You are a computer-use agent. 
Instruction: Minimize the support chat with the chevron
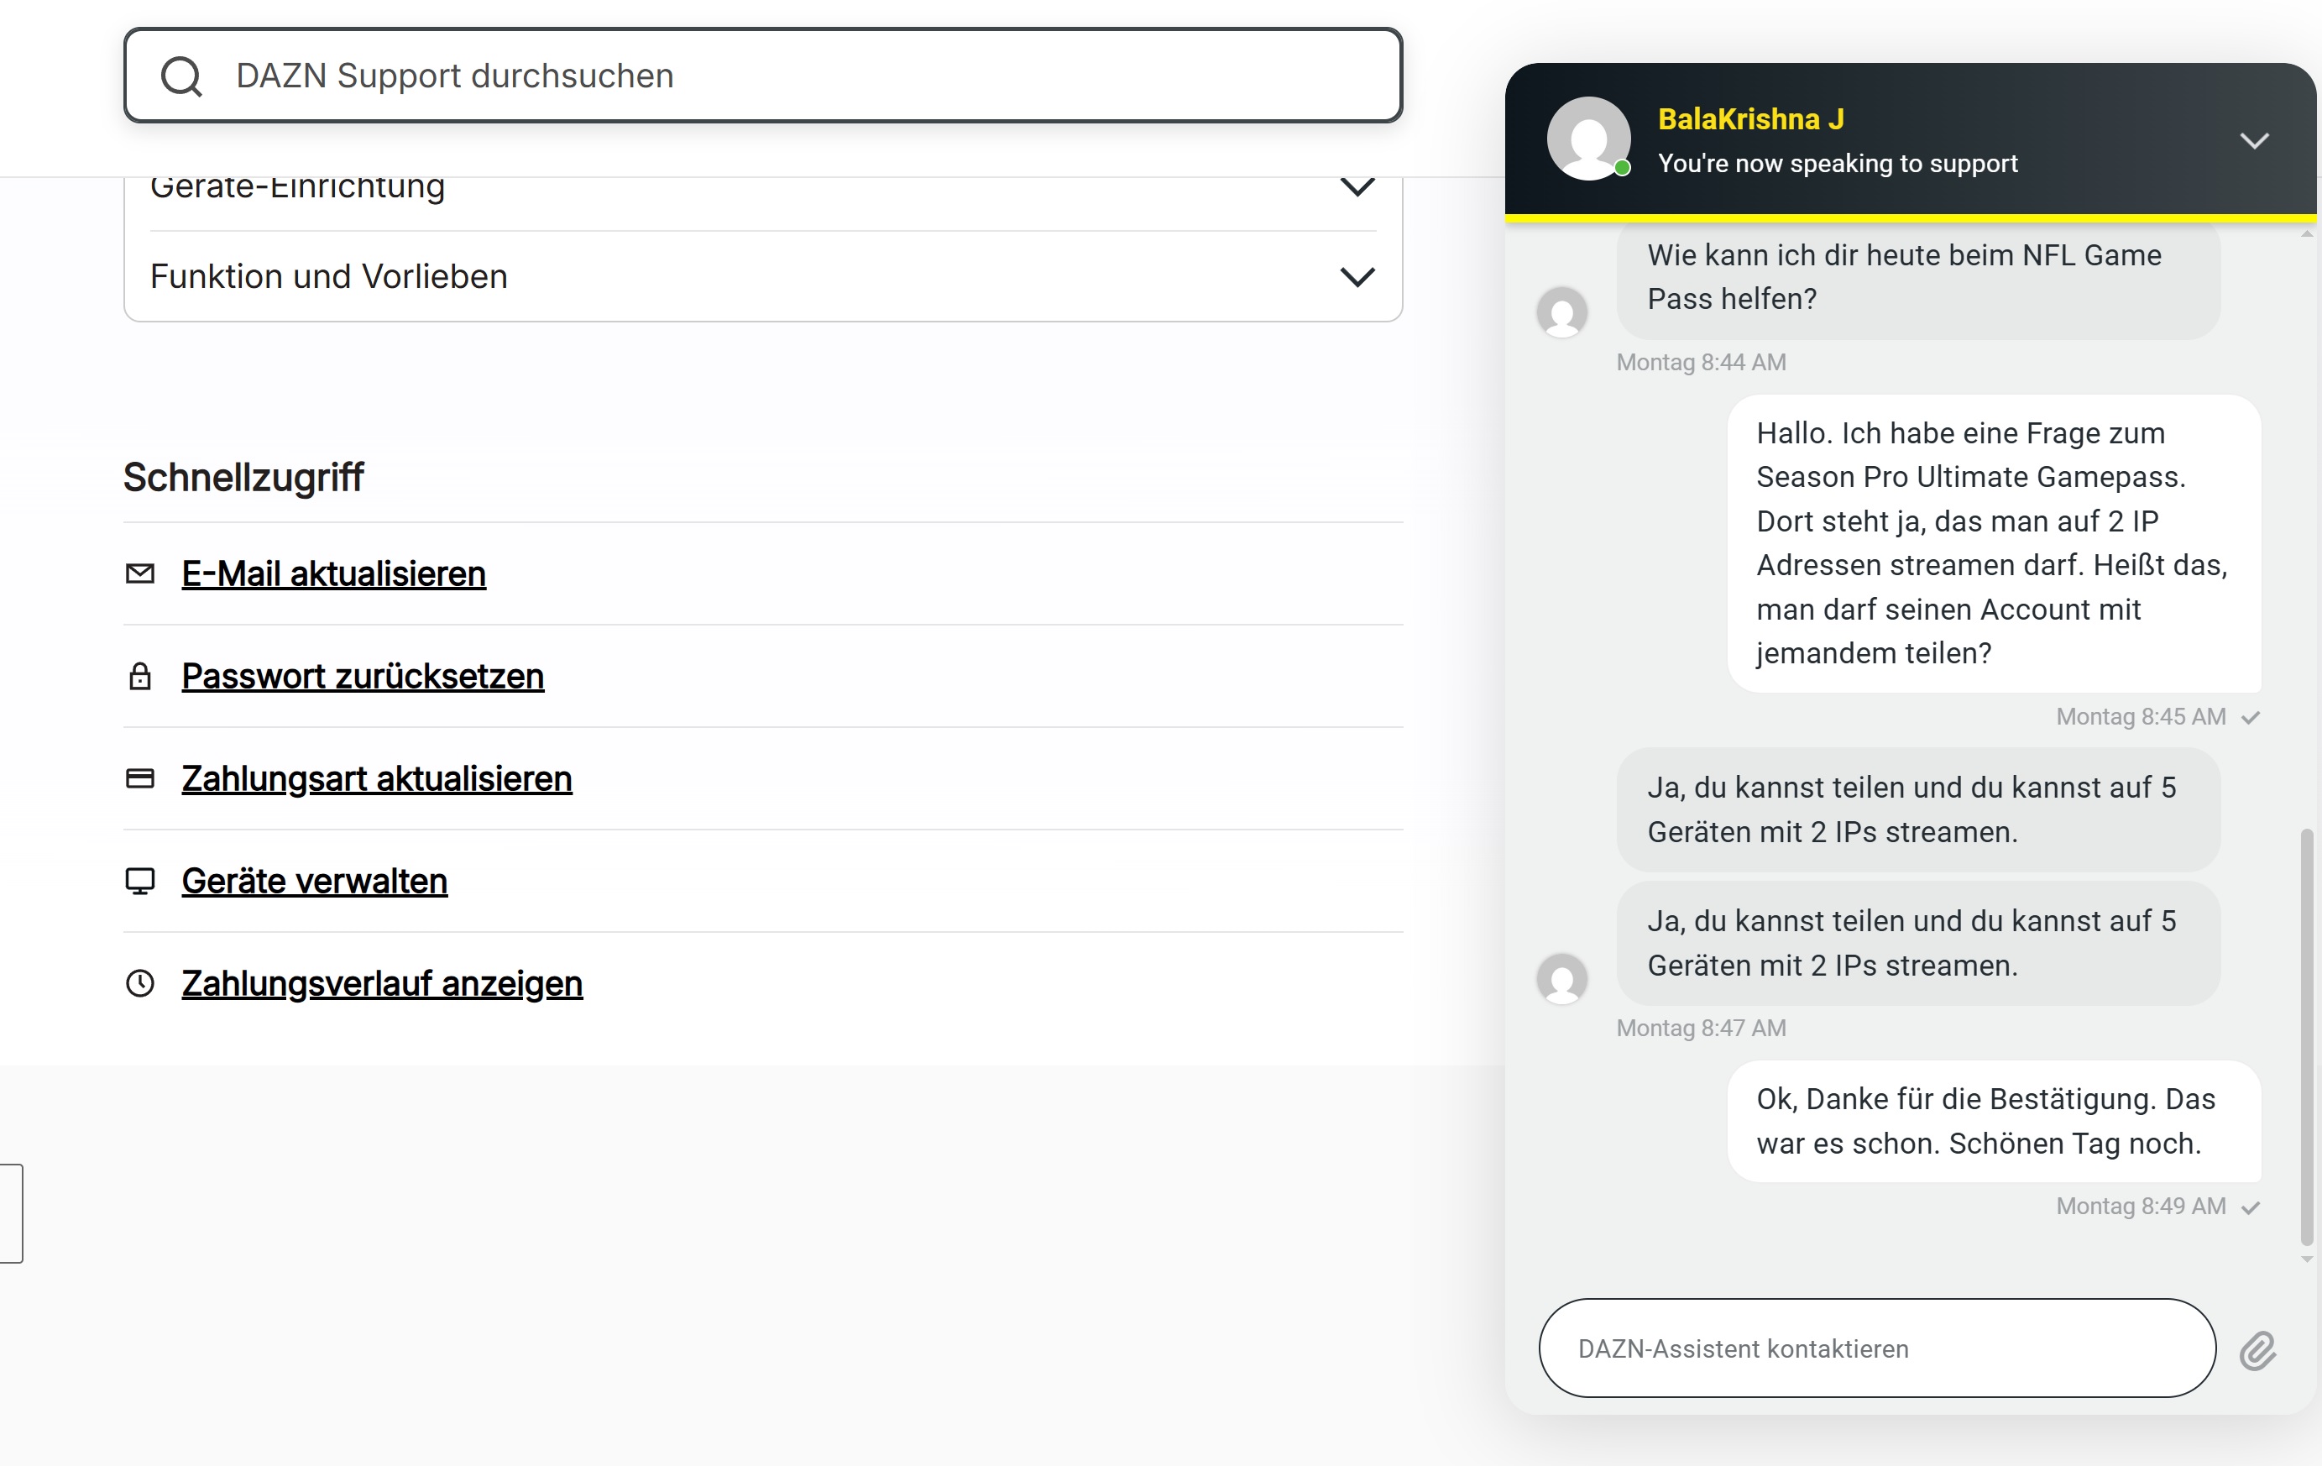tap(2253, 141)
